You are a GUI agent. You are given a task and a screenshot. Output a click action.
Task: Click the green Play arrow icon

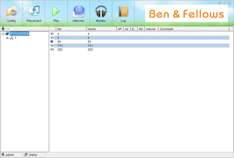(x=56, y=11)
